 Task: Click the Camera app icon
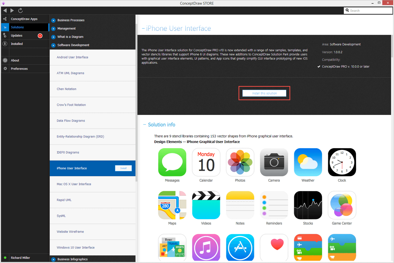[274, 162]
